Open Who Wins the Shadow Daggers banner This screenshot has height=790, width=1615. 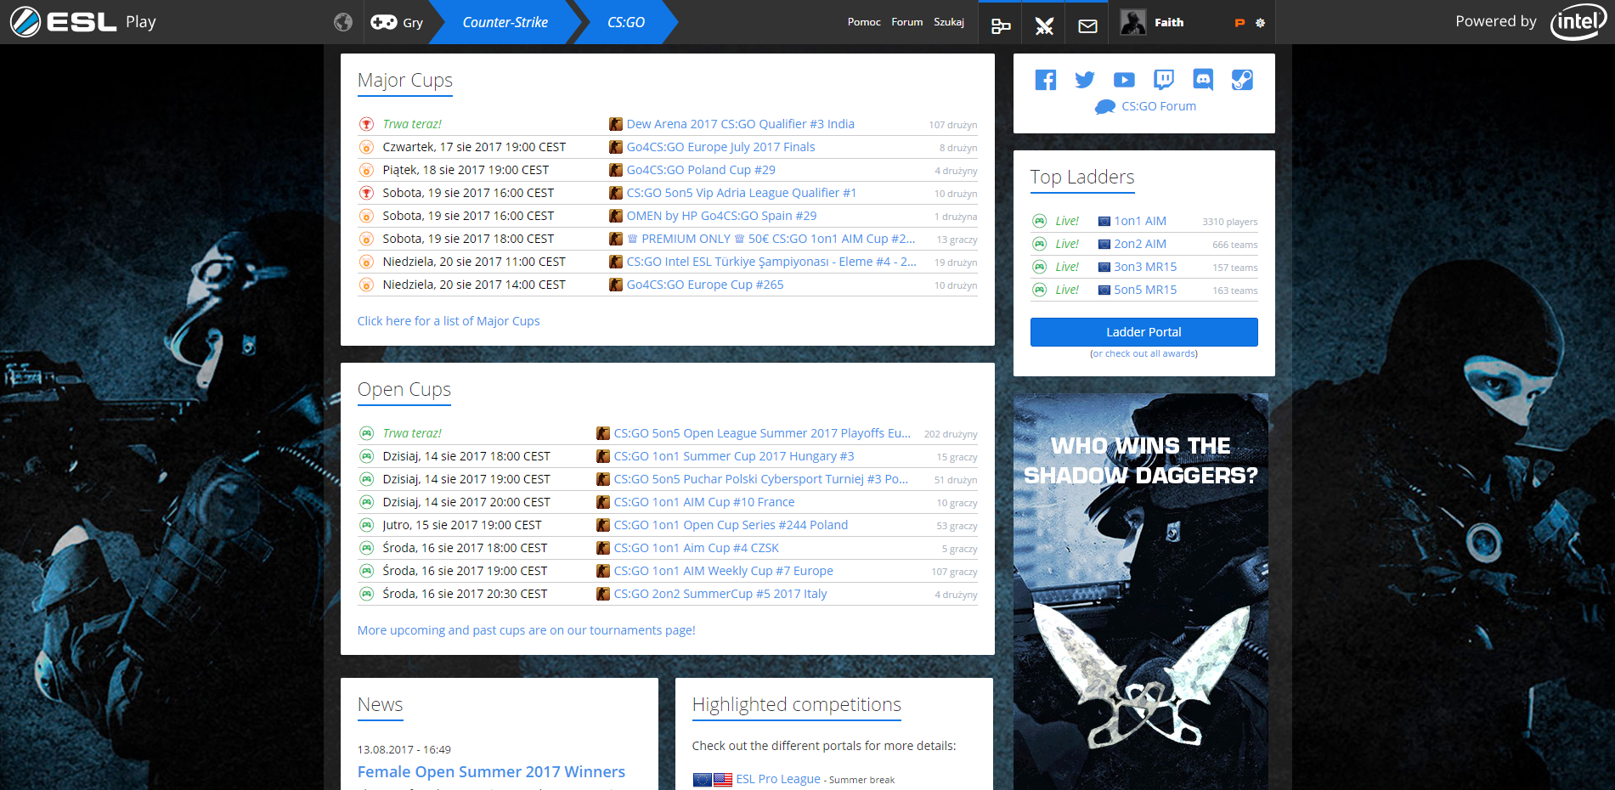(x=1141, y=591)
